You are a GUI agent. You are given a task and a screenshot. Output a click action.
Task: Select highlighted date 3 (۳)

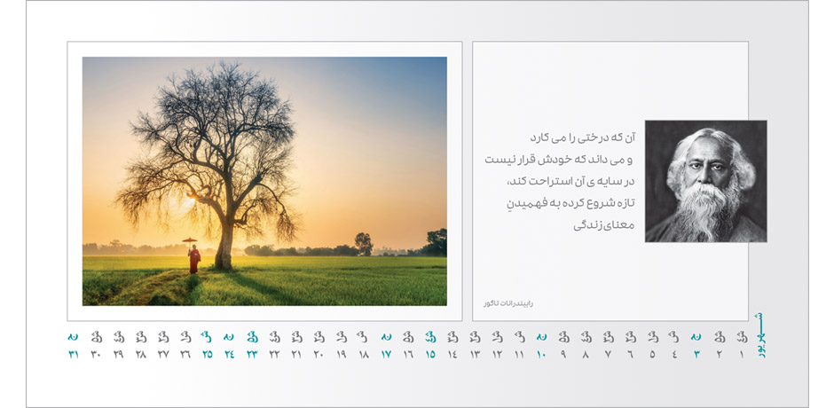click(x=696, y=355)
